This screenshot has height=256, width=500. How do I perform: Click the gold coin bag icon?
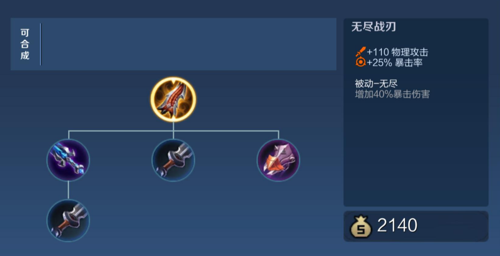[361, 226]
